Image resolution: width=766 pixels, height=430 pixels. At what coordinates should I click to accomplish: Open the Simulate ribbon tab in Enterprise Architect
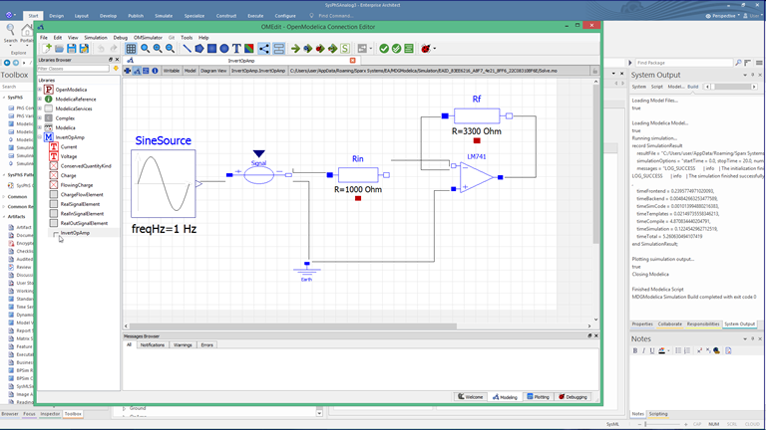pyautogui.click(x=164, y=16)
